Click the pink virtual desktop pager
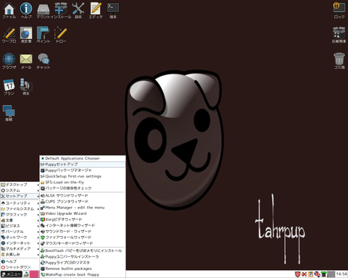The image size is (348, 278). click(34, 274)
